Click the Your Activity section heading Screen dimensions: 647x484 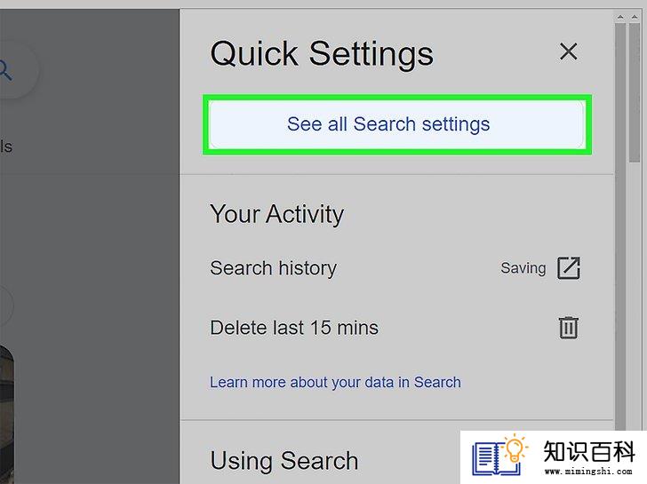point(277,214)
